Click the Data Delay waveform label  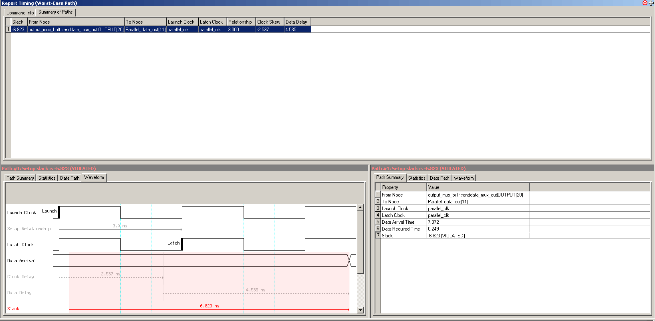(19, 293)
